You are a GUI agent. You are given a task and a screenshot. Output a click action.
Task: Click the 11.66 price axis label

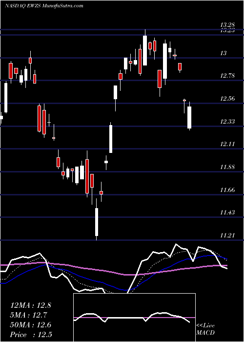tap(228, 190)
